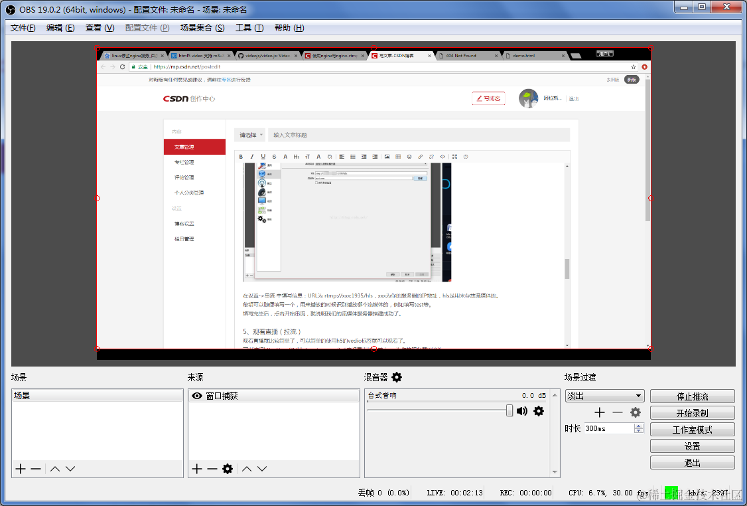Click 丢帧 0 (0.0%) status text

click(383, 493)
